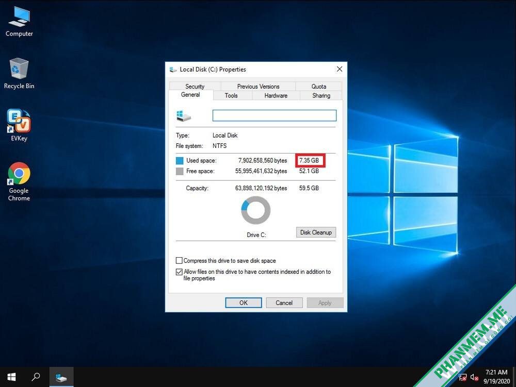Click the Drive C usage donut chart
The width and height of the screenshot is (516, 387).
pyautogui.click(x=256, y=210)
